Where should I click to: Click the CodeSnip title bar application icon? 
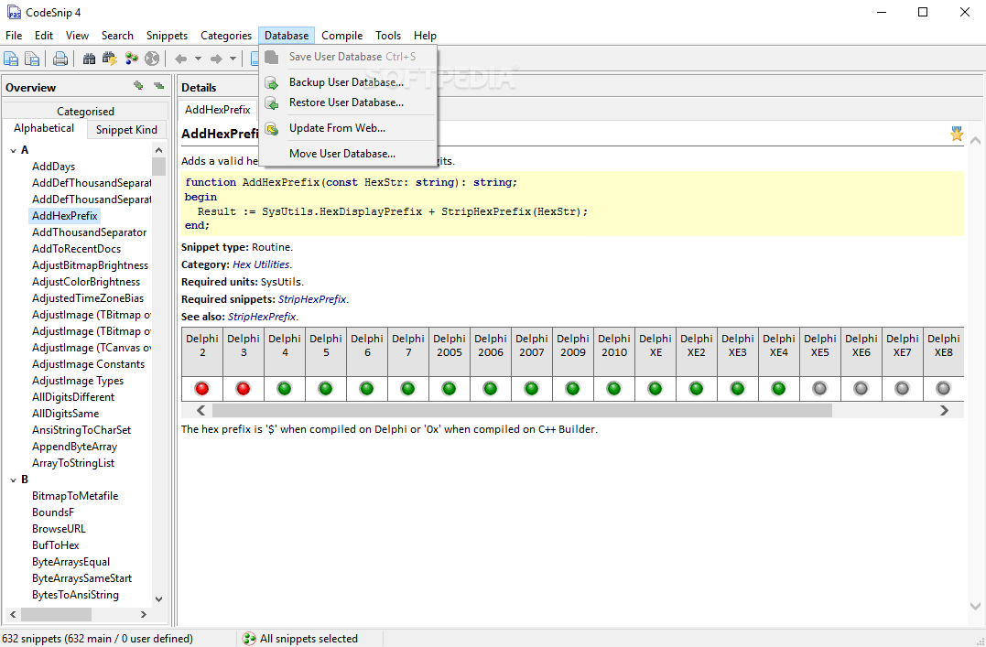click(x=13, y=12)
